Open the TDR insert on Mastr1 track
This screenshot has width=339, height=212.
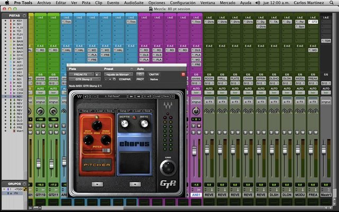pyautogui.click(x=326, y=41)
